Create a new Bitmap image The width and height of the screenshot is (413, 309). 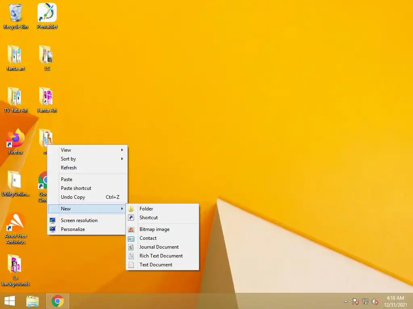pos(163,229)
